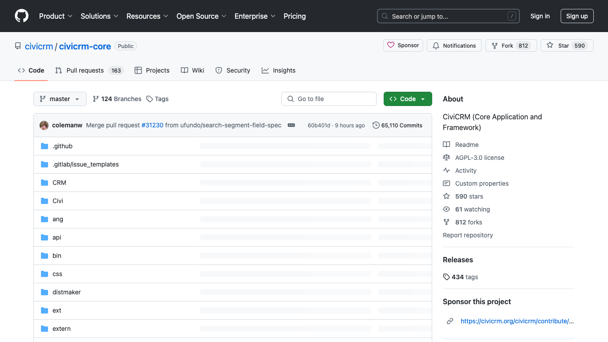Screen dimensions: 608x342
Task: Click the api folder icon
Action: coord(45,237)
